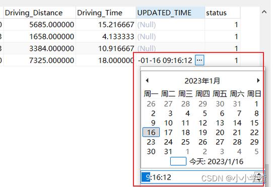The height and width of the screenshot is (187, 274).
Task: Pick January 24 in calendar
Action: pos(168,142)
